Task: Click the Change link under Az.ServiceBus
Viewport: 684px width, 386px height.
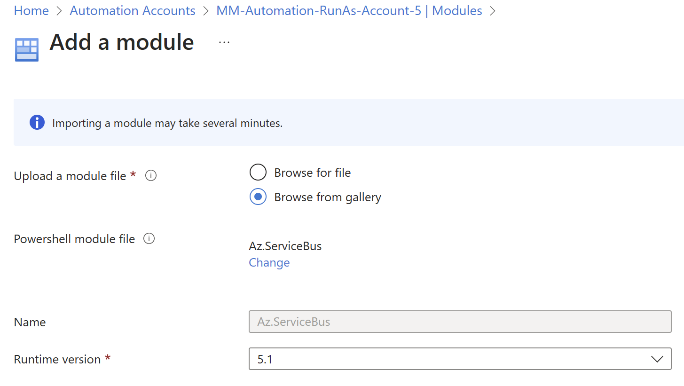Action: point(269,262)
